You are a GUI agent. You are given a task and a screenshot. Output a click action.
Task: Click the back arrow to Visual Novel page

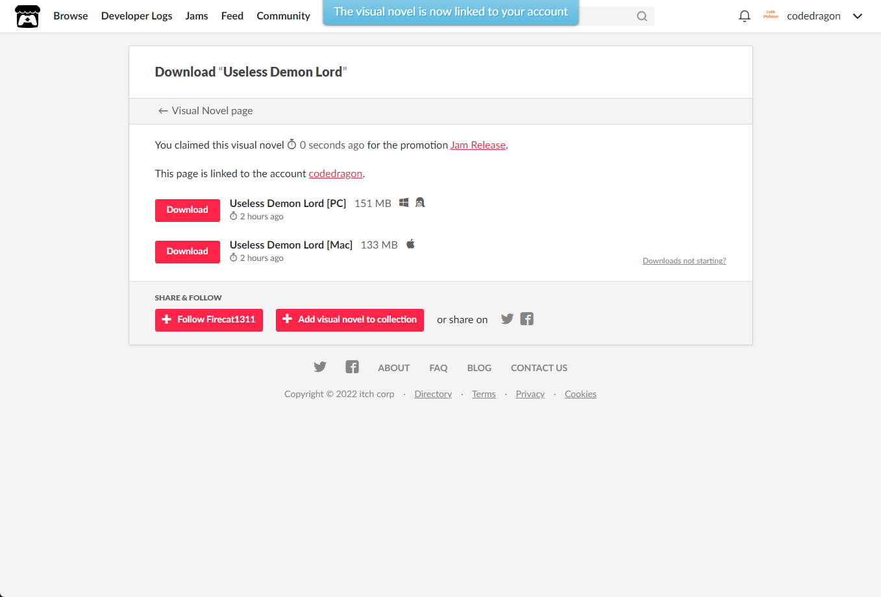(x=163, y=111)
